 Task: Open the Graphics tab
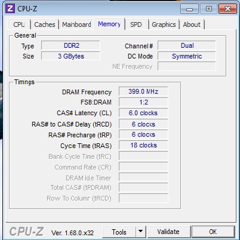(x=164, y=24)
